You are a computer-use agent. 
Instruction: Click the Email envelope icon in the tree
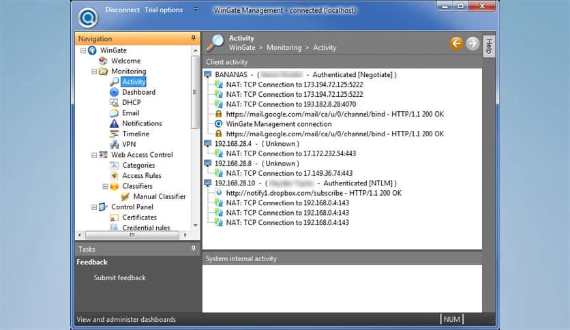click(x=114, y=113)
